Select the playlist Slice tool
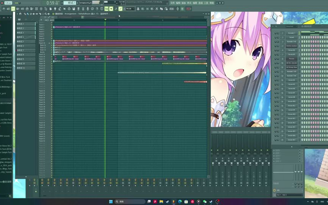328x205 pixels. click(x=40, y=14)
